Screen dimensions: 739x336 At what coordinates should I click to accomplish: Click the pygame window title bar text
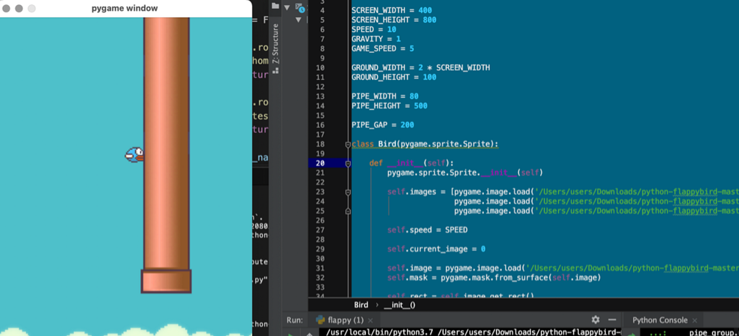(x=124, y=8)
